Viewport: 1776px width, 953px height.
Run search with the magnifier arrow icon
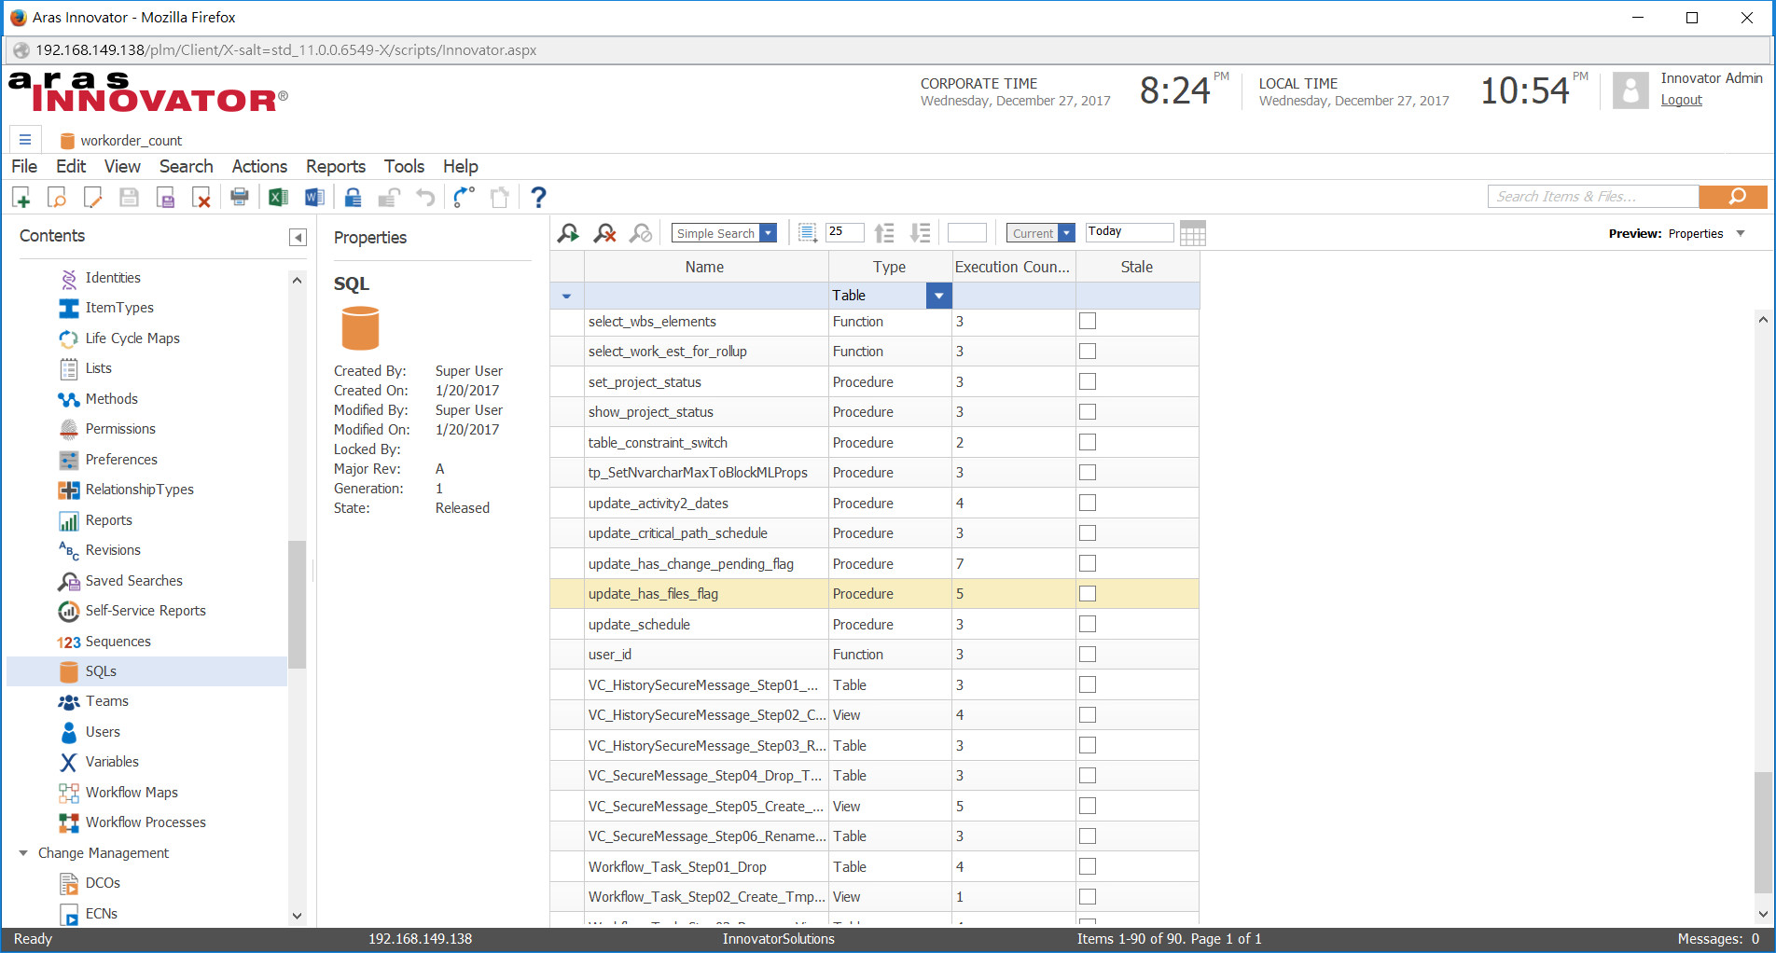568,233
